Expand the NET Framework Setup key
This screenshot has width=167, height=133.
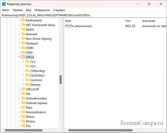(x=19, y=25)
